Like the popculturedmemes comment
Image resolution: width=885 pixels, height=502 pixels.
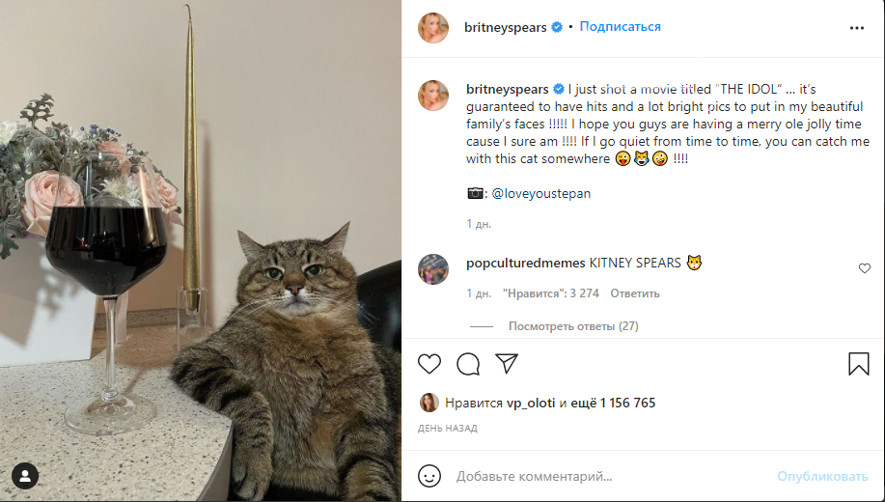[x=864, y=268]
